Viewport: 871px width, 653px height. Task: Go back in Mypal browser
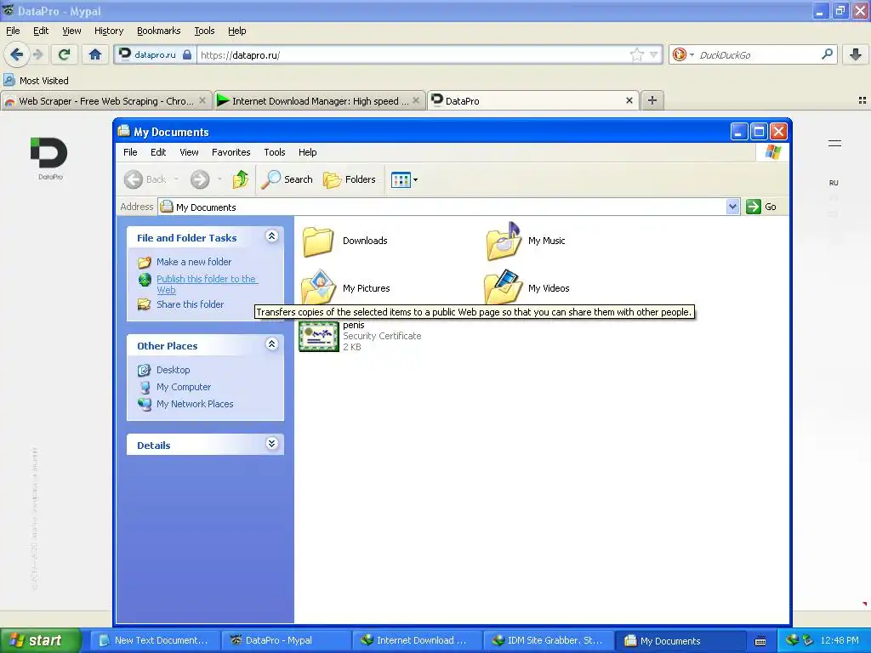tap(16, 54)
